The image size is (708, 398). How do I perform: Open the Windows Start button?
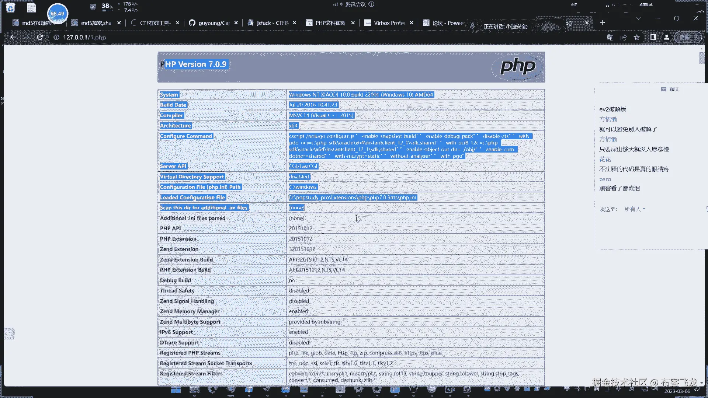click(176, 390)
